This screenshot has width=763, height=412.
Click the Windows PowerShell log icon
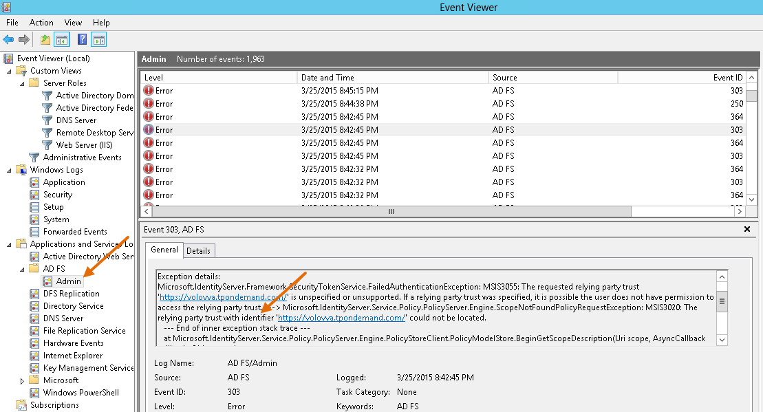(x=34, y=393)
